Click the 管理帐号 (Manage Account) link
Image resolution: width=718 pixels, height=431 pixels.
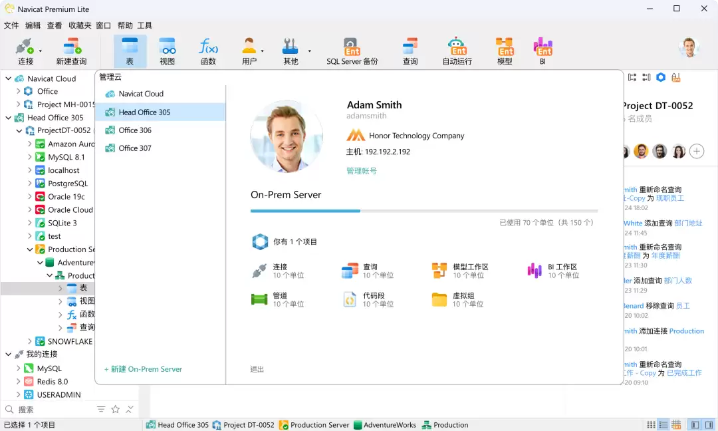[361, 171]
